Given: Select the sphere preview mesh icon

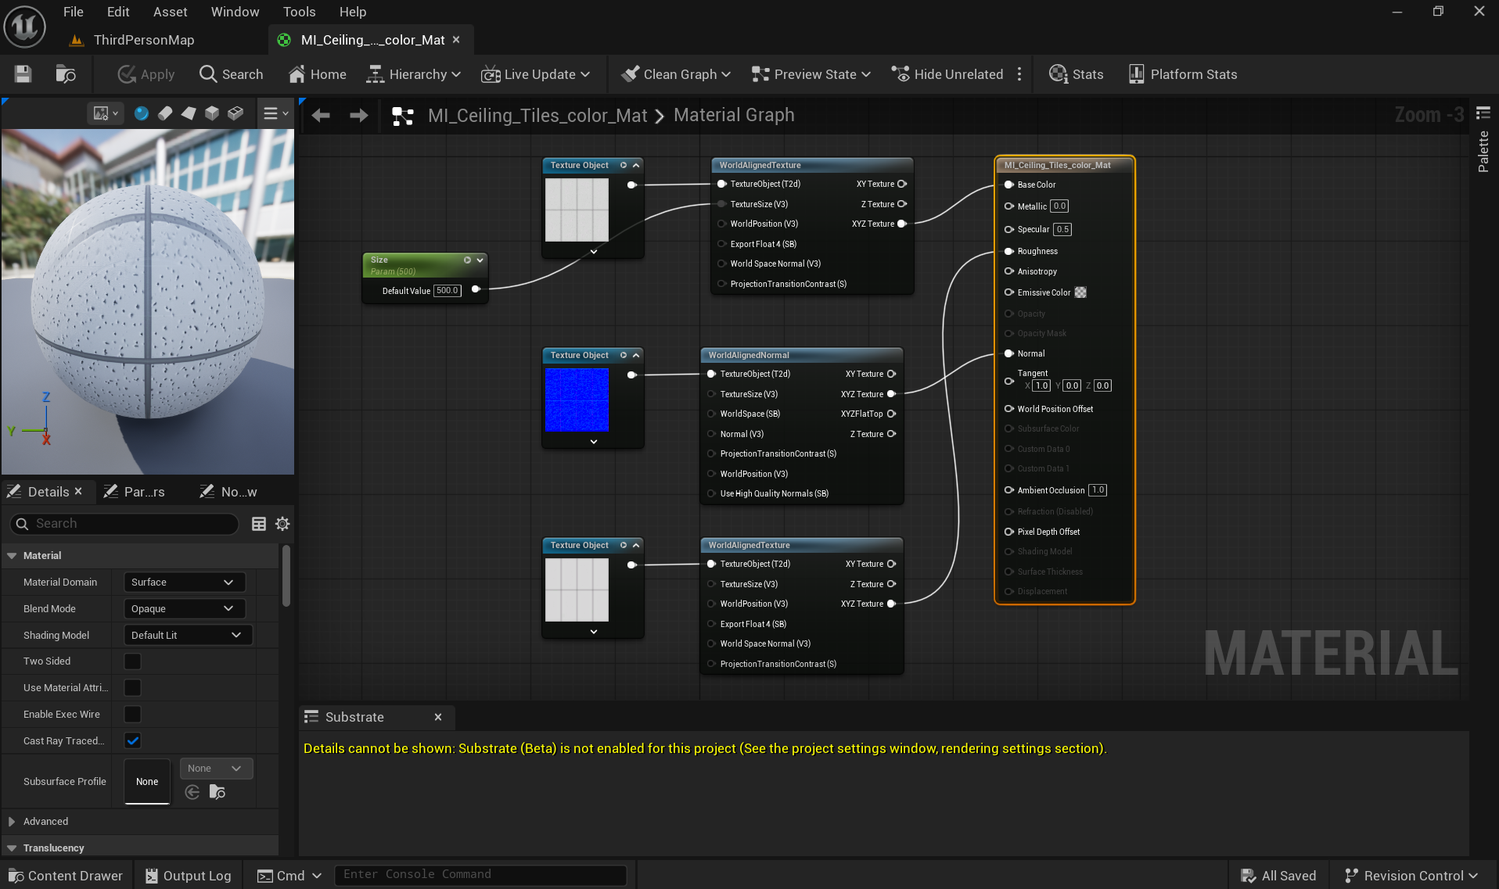Looking at the screenshot, I should coord(142,113).
